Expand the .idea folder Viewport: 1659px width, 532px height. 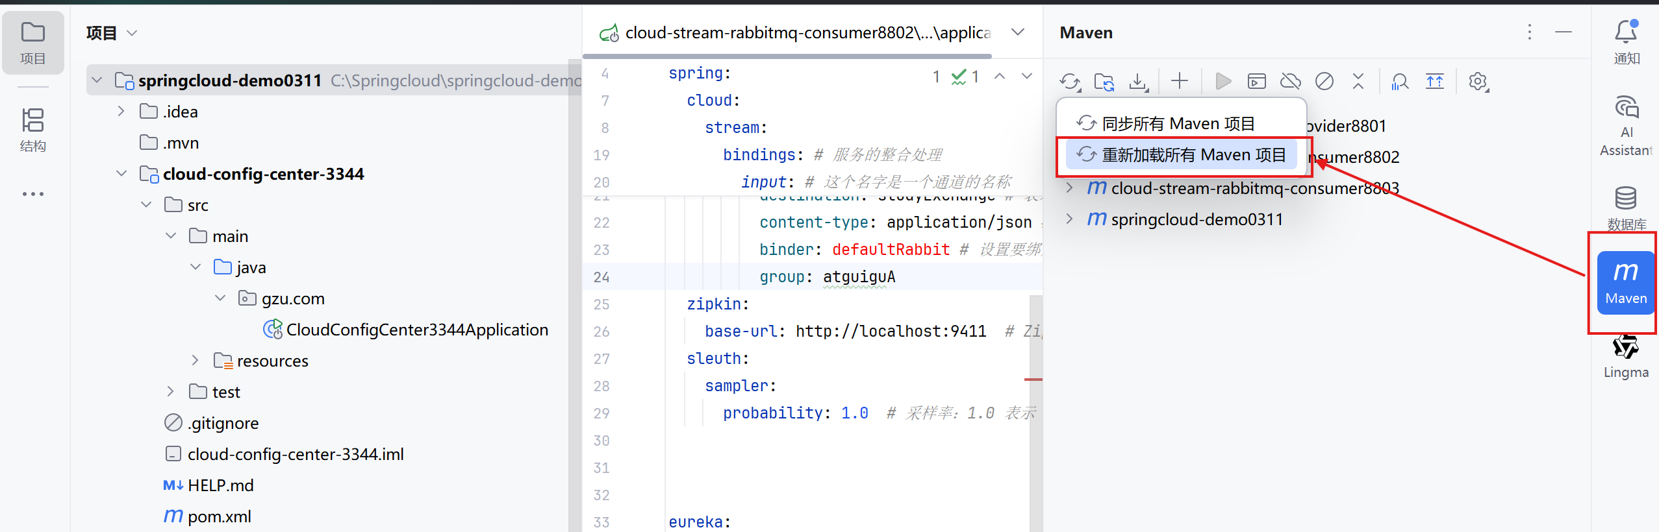(121, 112)
